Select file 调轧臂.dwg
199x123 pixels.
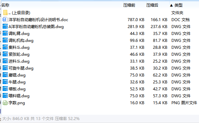19,34
